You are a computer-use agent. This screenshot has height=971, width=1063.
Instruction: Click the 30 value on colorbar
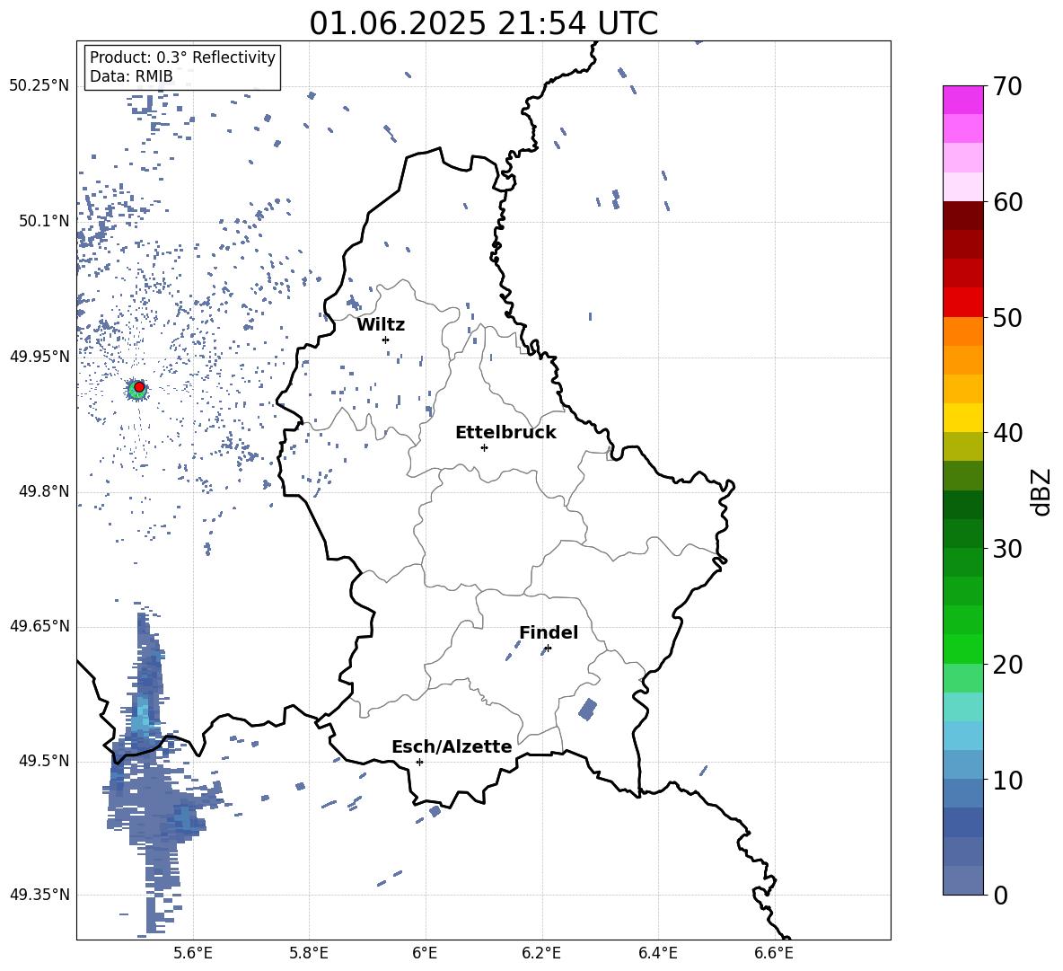pyautogui.click(x=1007, y=549)
